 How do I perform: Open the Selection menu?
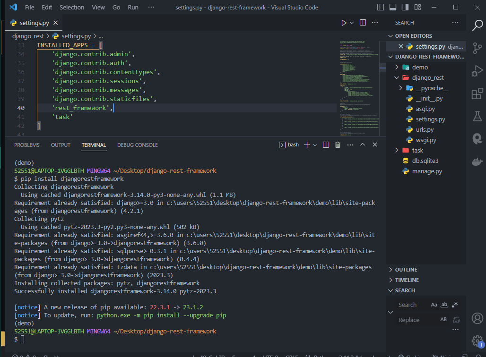tap(71, 7)
